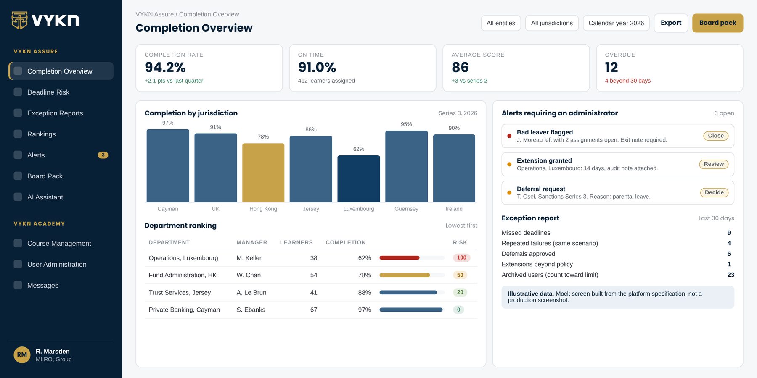The height and width of the screenshot is (378, 757).
Task: Sort by the COMPLETION column header
Action: (x=346, y=242)
